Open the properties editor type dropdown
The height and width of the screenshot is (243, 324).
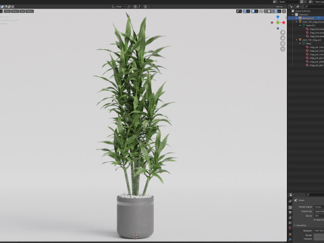click(291, 194)
